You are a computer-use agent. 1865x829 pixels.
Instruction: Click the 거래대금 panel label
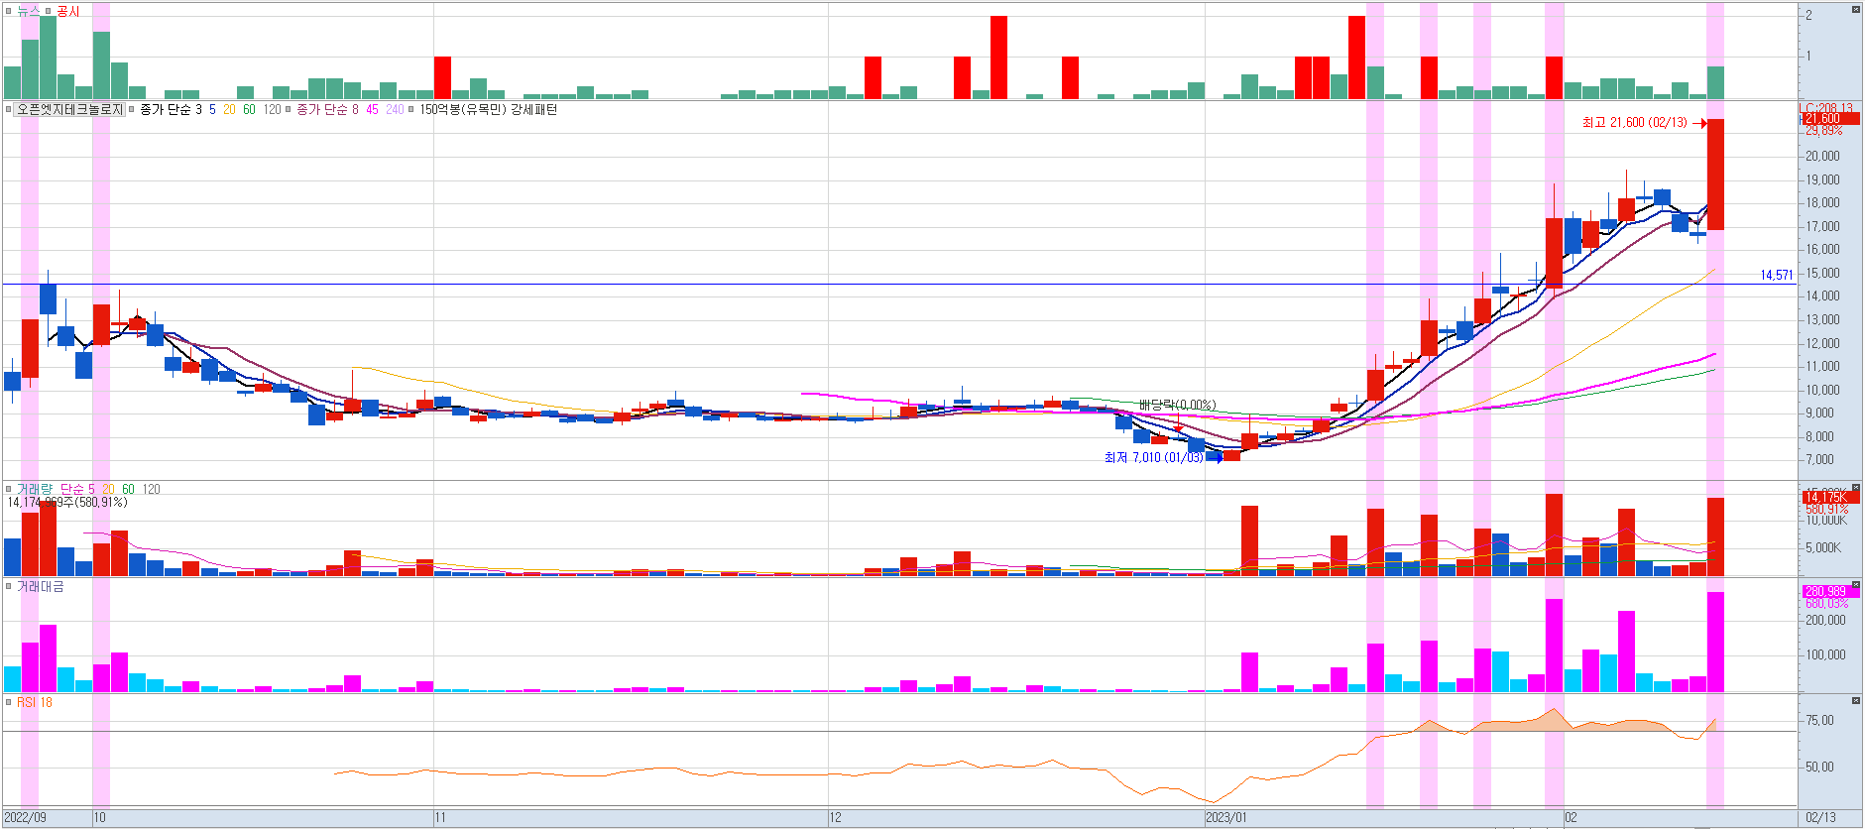tap(41, 586)
